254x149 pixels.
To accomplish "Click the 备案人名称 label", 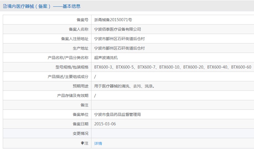I will (79, 29).
